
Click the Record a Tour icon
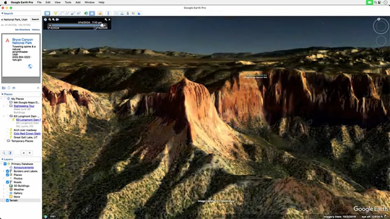(78, 13)
